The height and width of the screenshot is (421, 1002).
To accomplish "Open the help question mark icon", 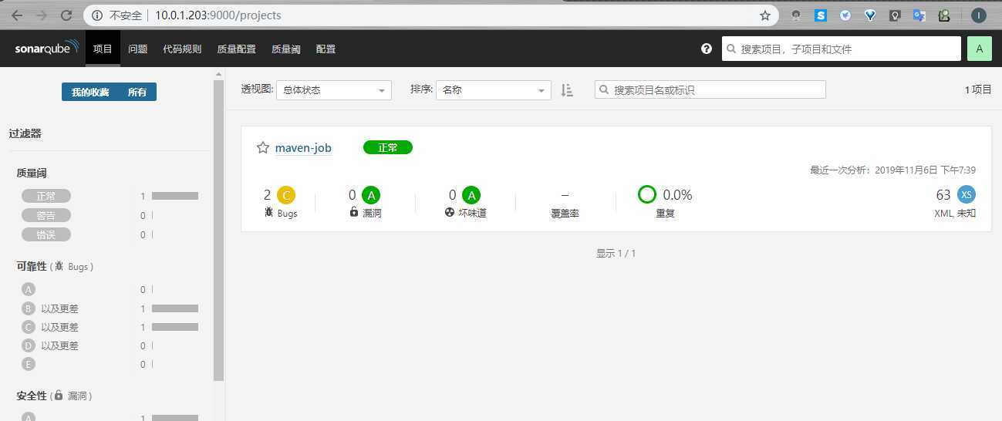I will point(707,49).
